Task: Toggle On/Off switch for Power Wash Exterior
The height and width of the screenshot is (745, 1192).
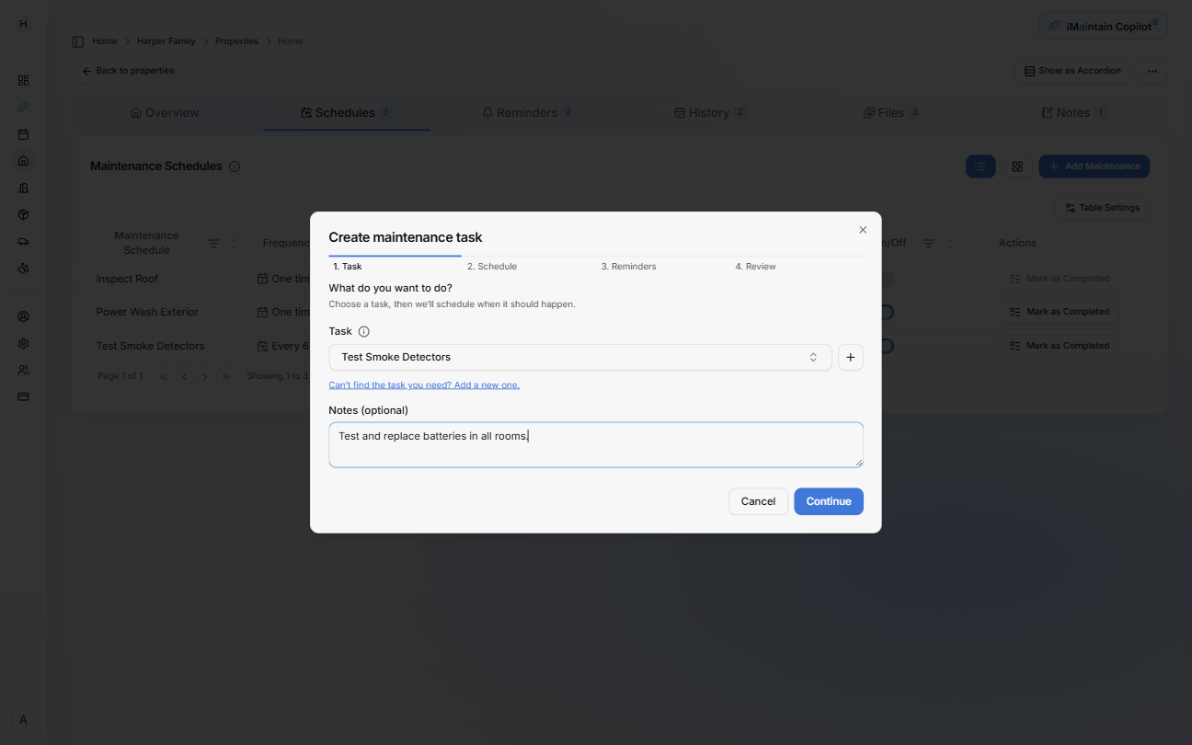Action: pyautogui.click(x=885, y=312)
